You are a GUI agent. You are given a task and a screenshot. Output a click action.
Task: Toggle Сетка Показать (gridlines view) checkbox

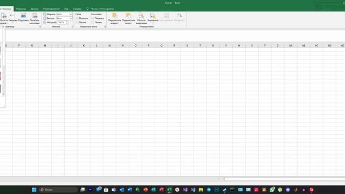click(77, 18)
